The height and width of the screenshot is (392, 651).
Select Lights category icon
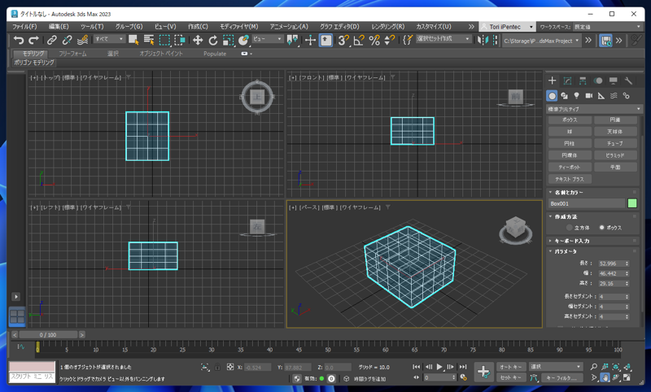point(576,96)
